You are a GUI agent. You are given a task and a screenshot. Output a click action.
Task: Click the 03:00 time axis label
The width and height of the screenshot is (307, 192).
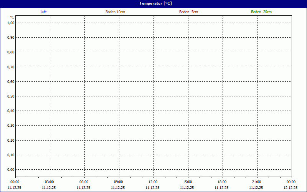point(50,182)
